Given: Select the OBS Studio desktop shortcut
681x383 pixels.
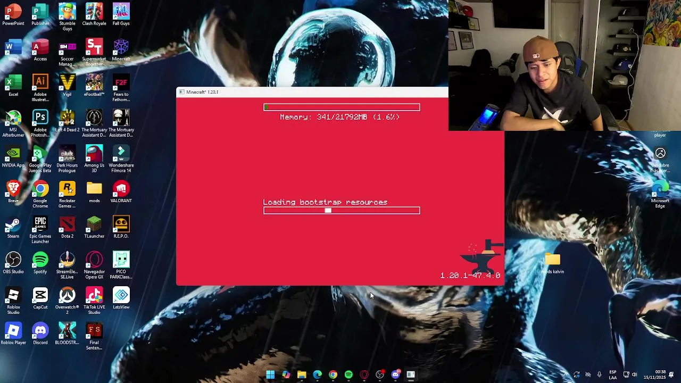Looking at the screenshot, I should pyautogui.click(x=13, y=263).
